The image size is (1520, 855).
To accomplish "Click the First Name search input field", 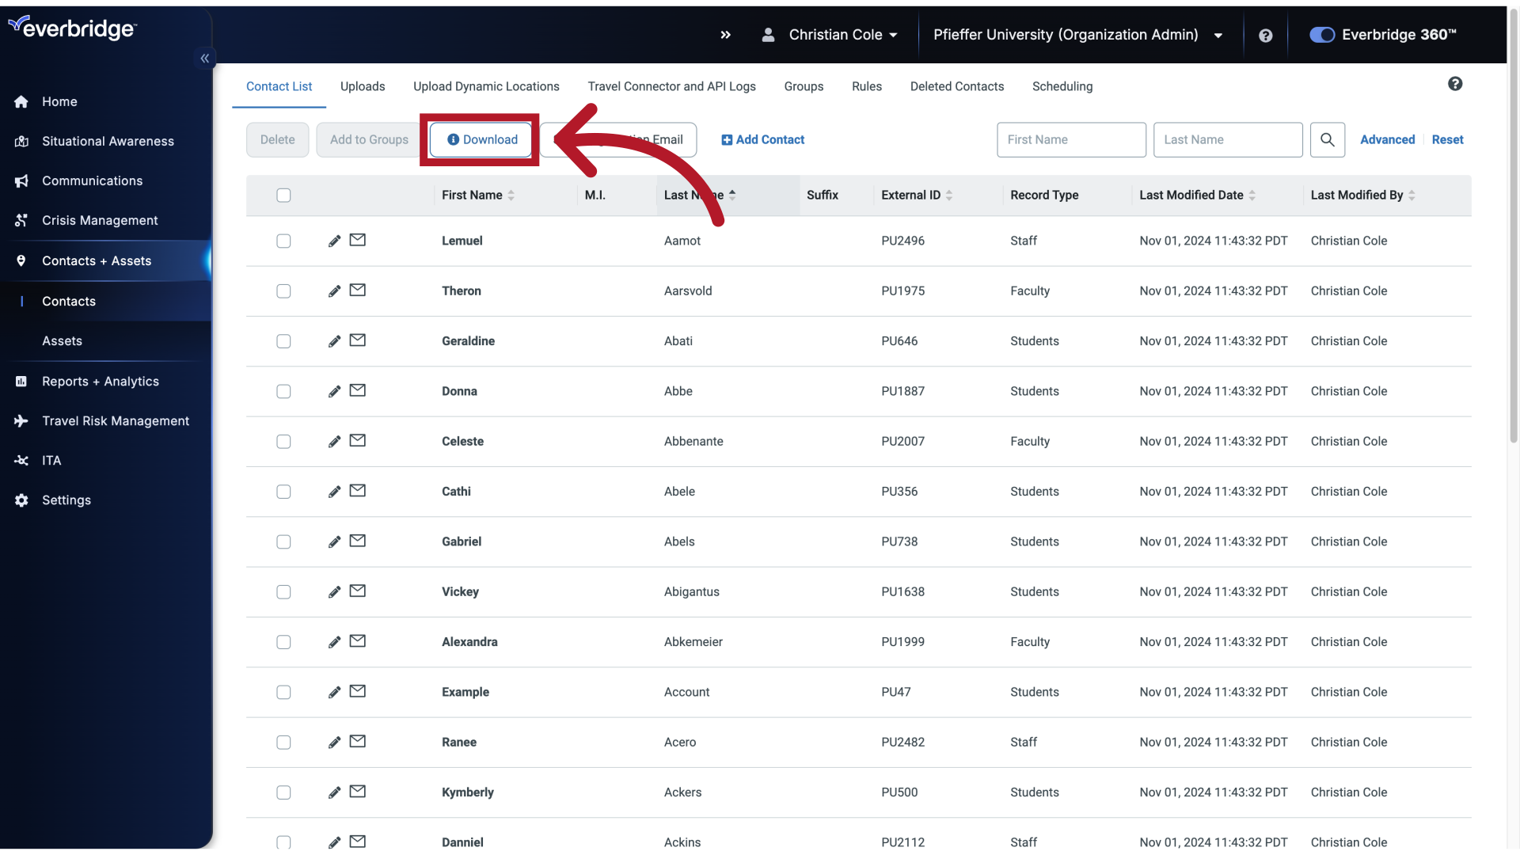I will pyautogui.click(x=1071, y=139).
